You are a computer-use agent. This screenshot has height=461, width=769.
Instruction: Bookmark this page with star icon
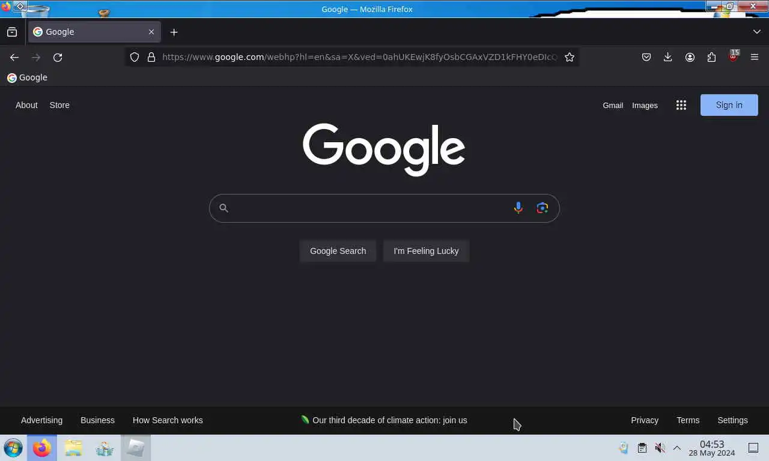tap(570, 57)
